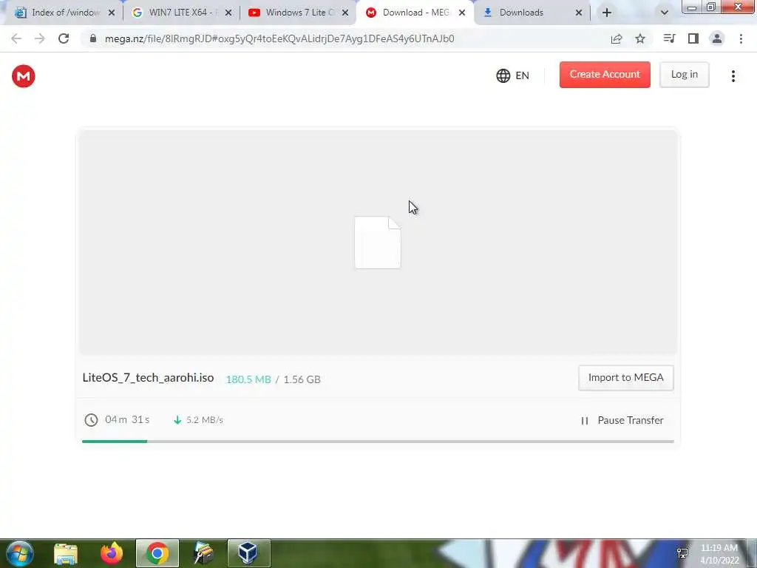757x568 pixels.
Task: Close the Windows 7 Lite YouTube tab
Action: tap(345, 13)
